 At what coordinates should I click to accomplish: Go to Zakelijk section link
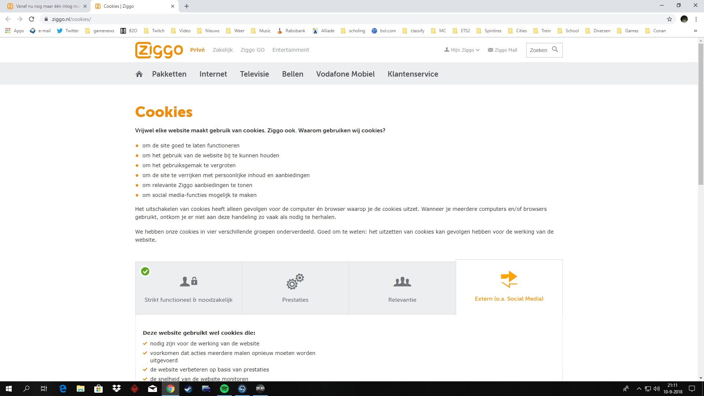point(223,50)
